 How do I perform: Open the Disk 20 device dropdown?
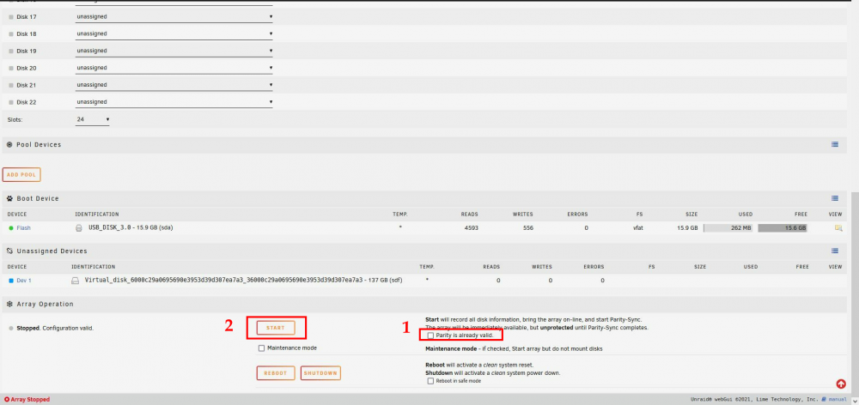[174, 68]
